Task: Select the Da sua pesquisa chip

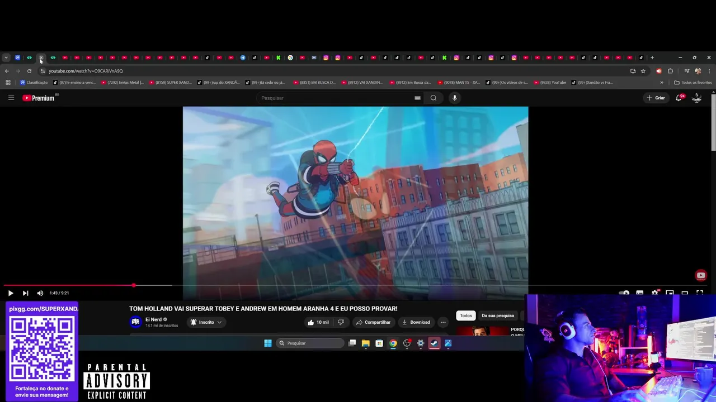Action: [498, 315]
